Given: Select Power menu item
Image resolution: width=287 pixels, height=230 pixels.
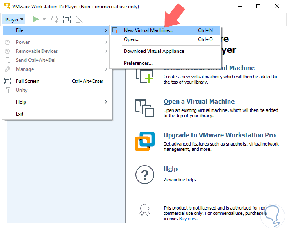Looking at the screenshot, I should click(x=57, y=42).
